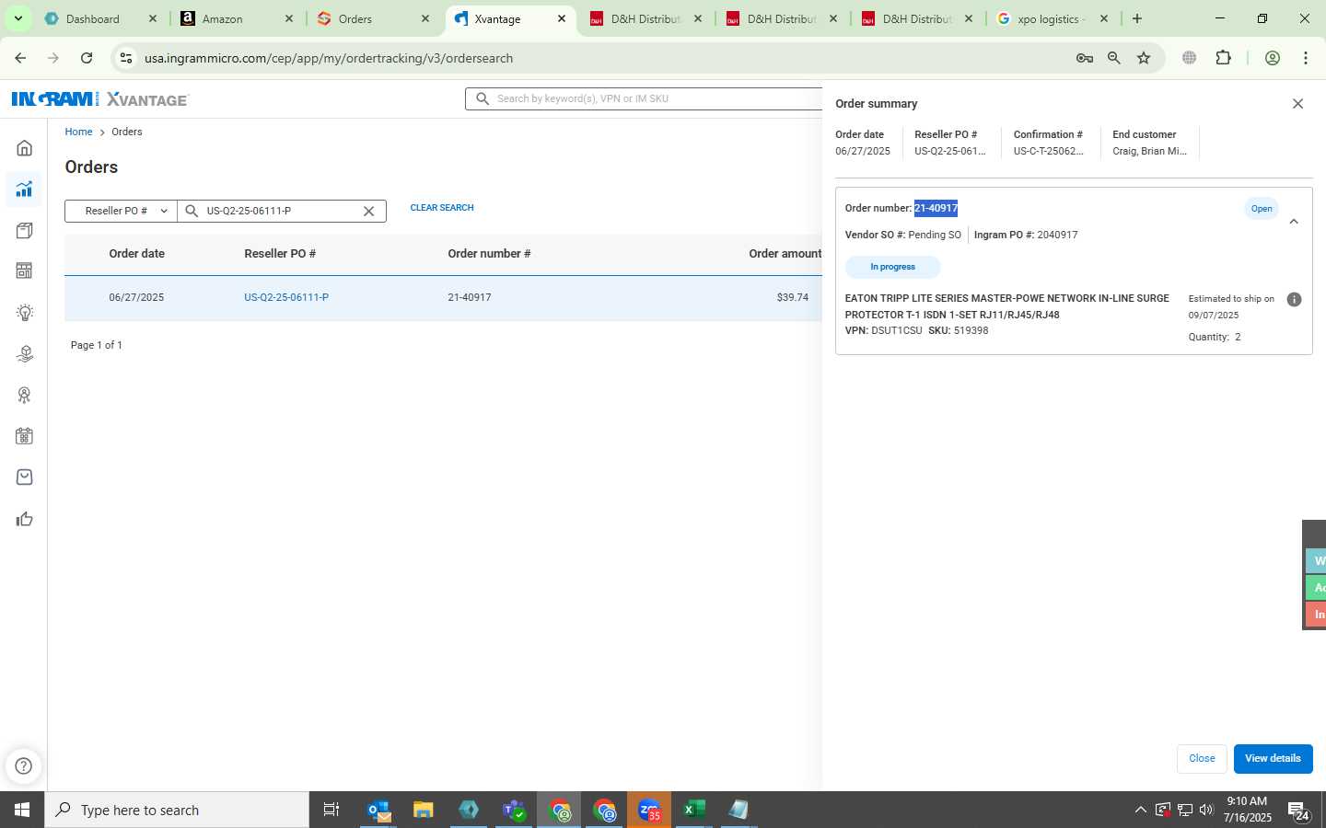Collapse the order 21-40917 card chevron
The height and width of the screenshot is (828, 1326).
tap(1294, 222)
